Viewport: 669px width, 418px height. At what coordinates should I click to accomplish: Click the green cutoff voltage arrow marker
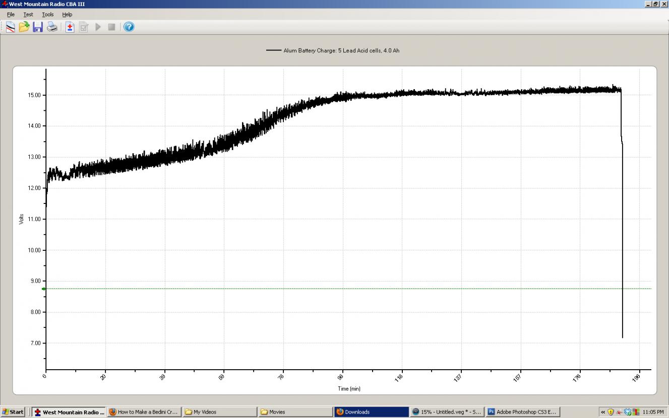click(44, 289)
